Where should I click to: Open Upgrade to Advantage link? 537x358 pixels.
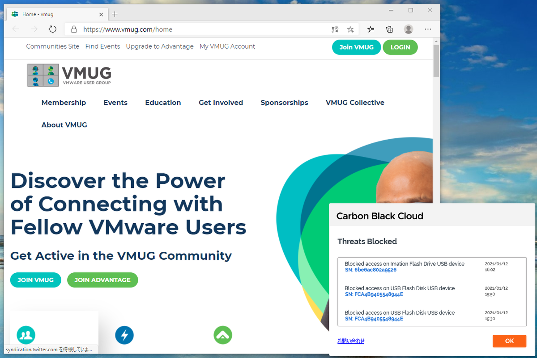pyautogui.click(x=160, y=46)
